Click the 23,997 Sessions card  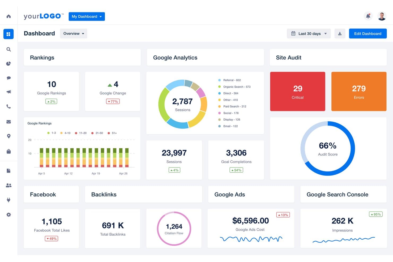click(174, 160)
